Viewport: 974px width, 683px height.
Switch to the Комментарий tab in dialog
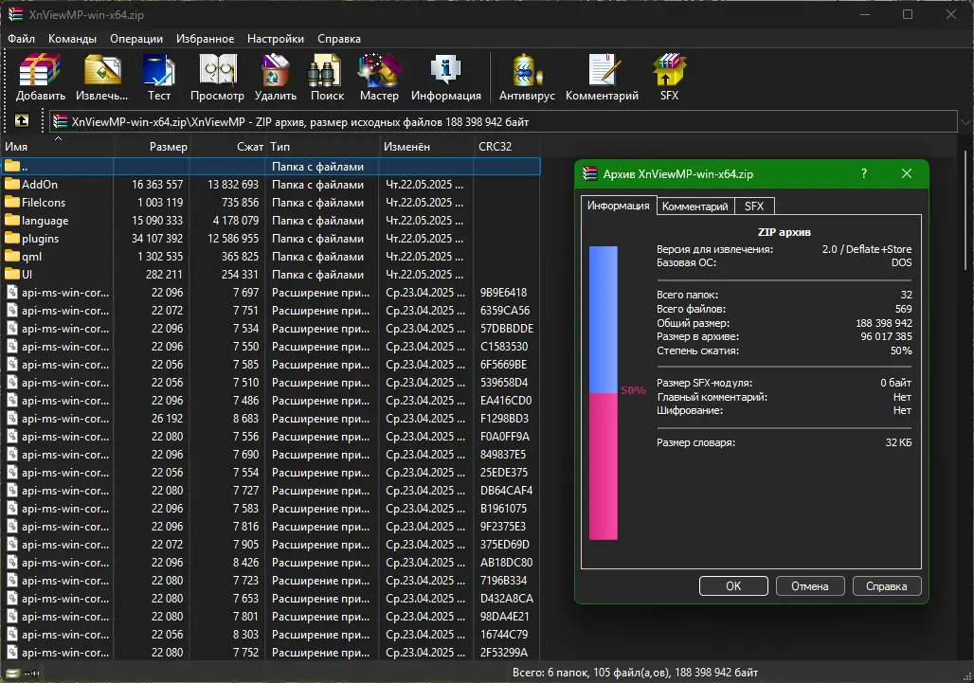point(694,207)
